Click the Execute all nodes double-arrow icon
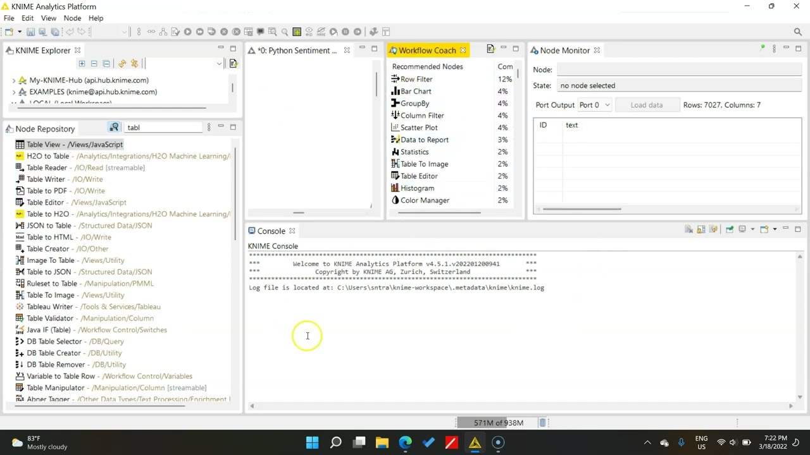The width and height of the screenshot is (810, 455). coord(199,32)
